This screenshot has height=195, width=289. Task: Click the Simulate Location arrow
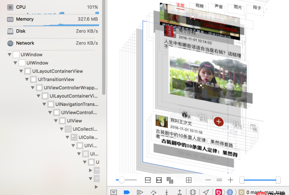[206, 192]
